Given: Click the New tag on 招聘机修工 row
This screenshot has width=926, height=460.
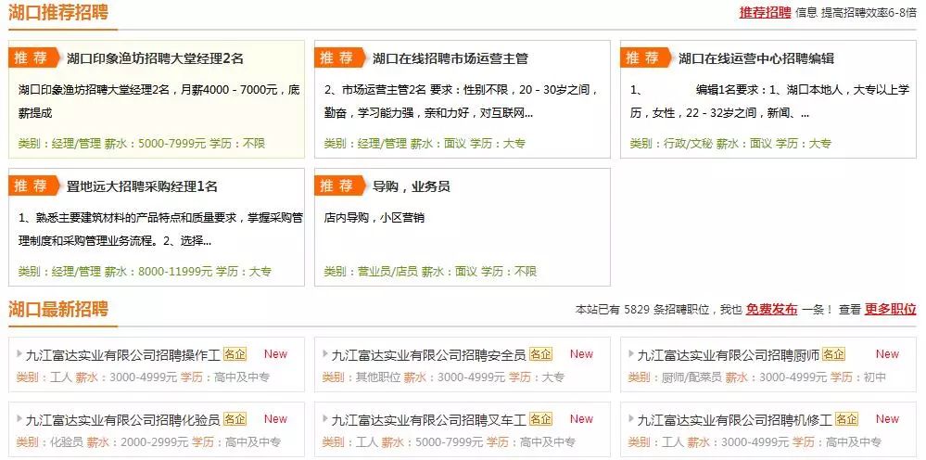Looking at the screenshot, I should [887, 419].
